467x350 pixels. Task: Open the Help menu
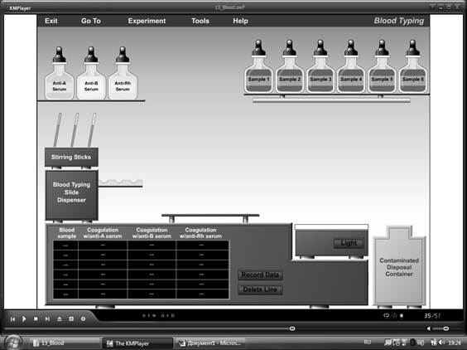tap(240, 21)
